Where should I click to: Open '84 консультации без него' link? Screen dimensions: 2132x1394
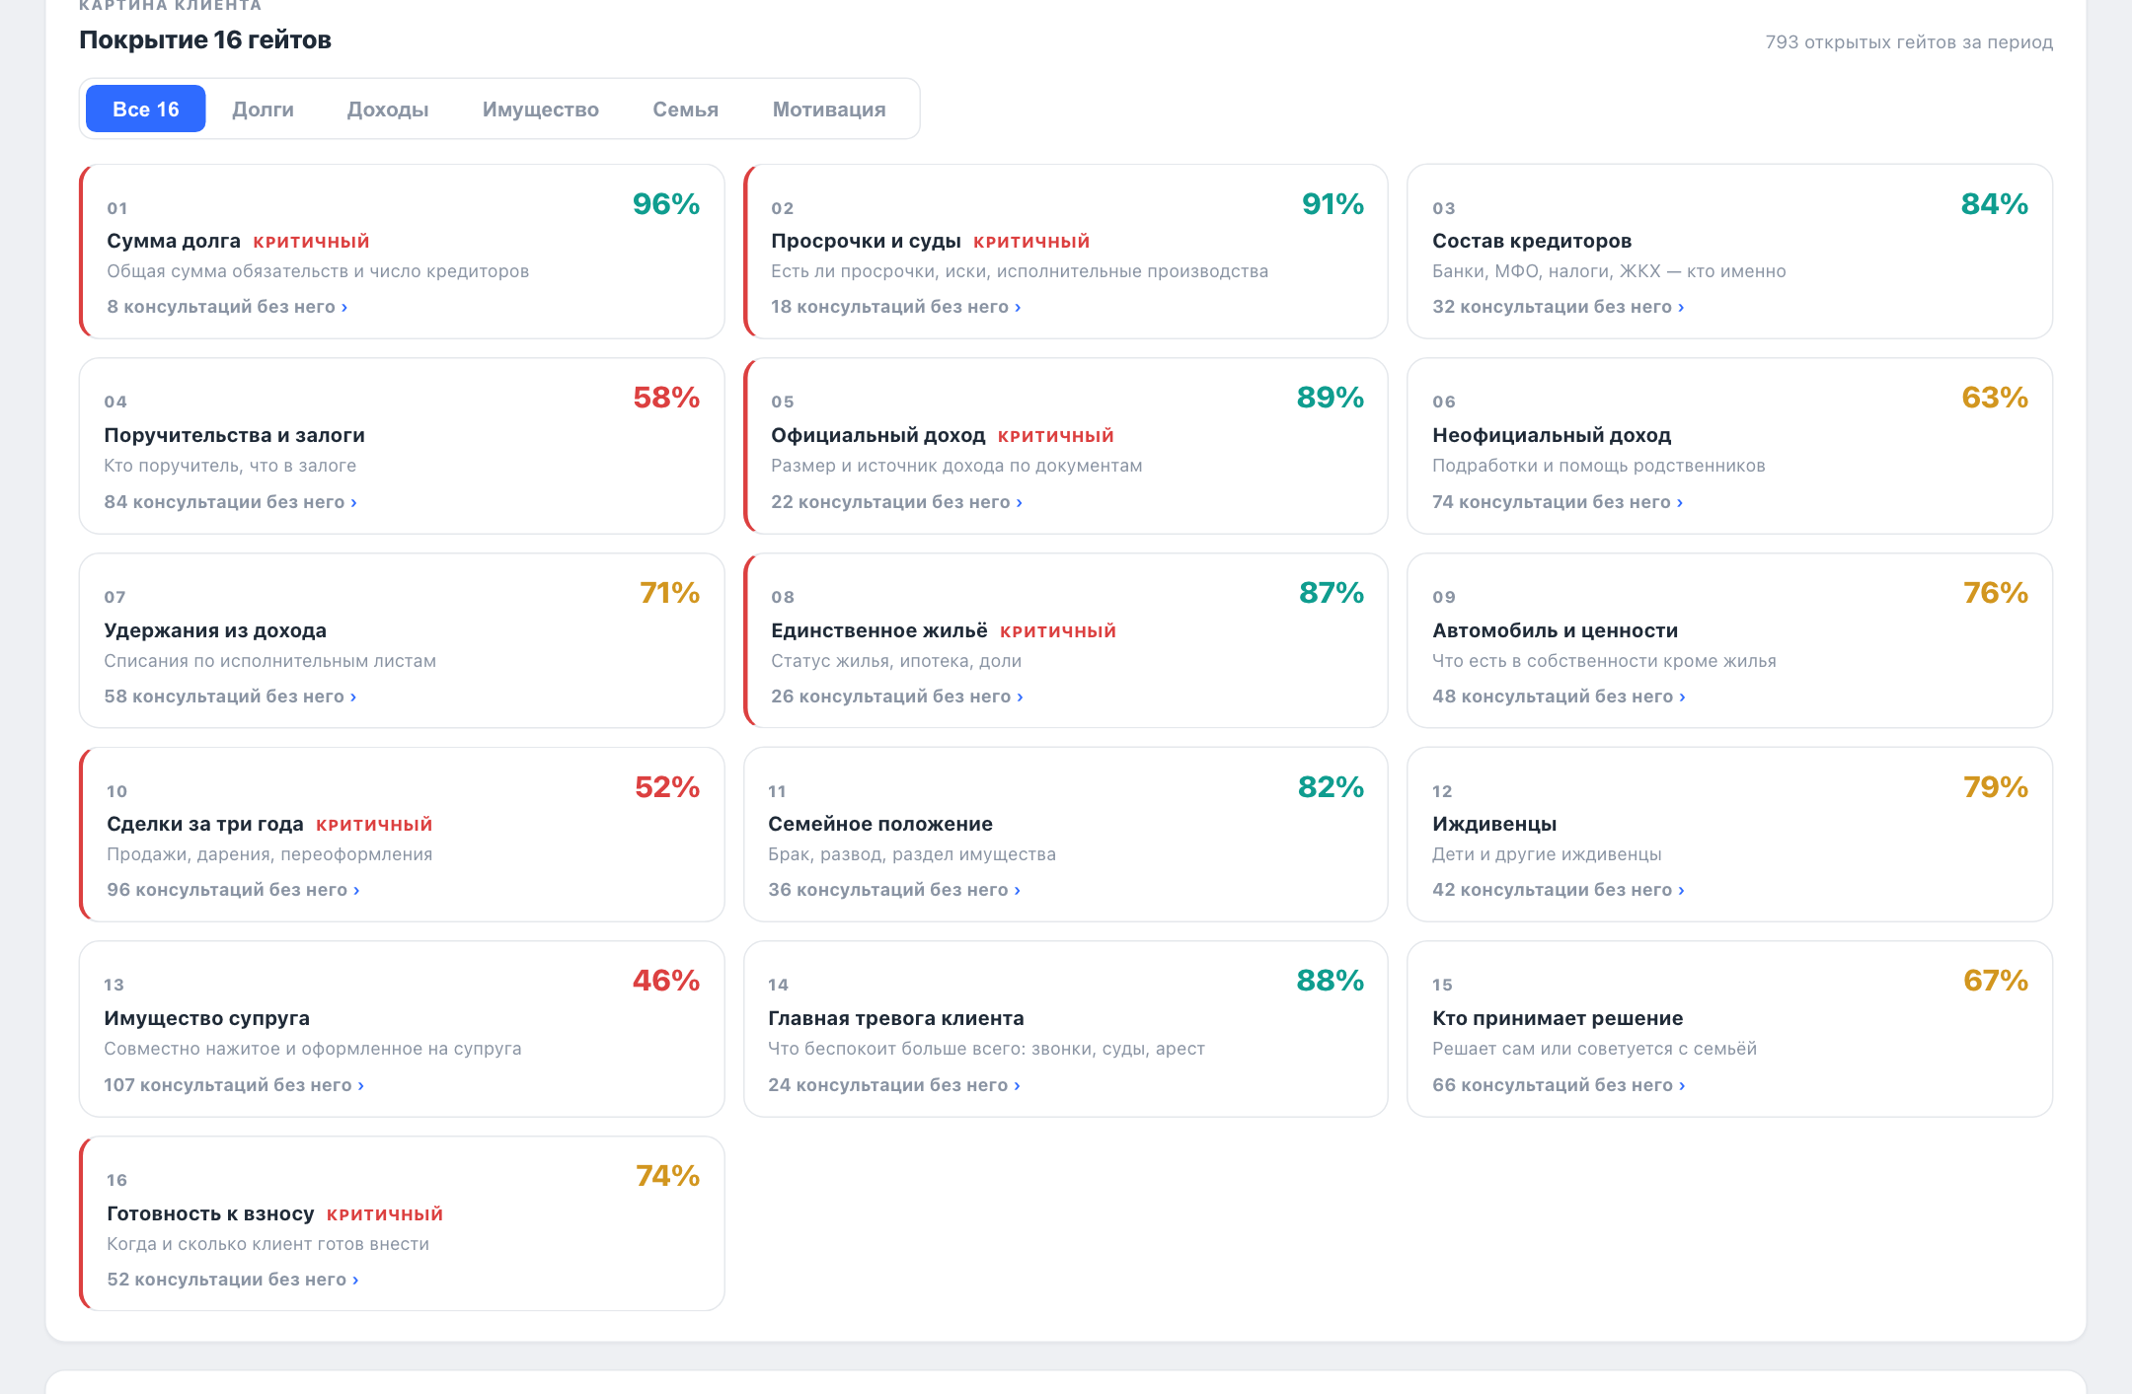pyautogui.click(x=231, y=502)
